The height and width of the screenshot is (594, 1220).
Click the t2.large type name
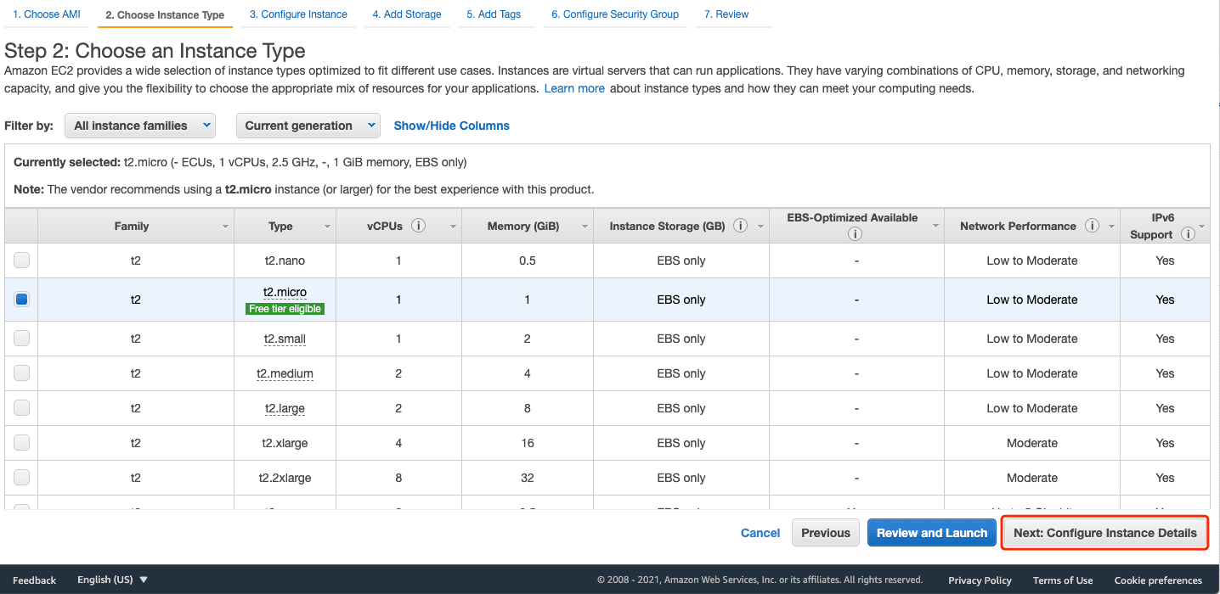tap(285, 408)
